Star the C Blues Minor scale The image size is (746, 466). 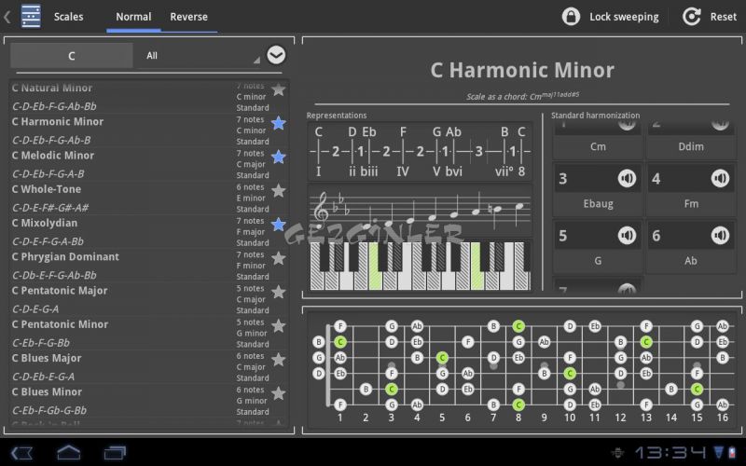pyautogui.click(x=278, y=393)
